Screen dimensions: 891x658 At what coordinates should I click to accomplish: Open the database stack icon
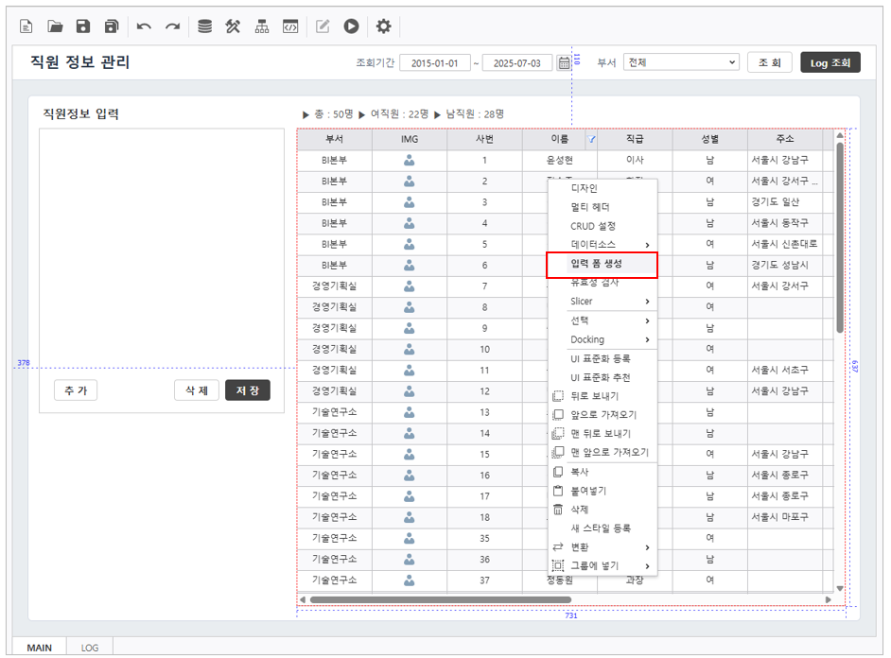(x=204, y=26)
